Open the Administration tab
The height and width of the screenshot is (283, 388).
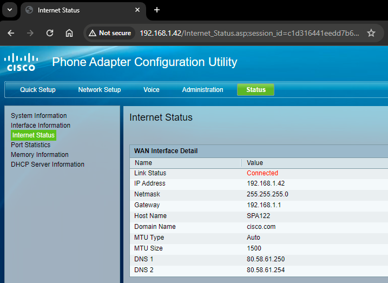[203, 89]
